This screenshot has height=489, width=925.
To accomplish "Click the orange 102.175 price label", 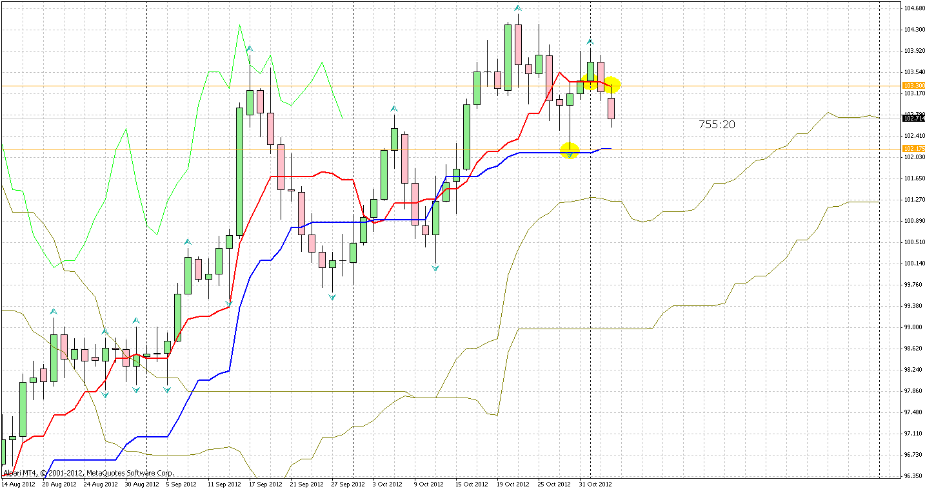I will [913, 149].
